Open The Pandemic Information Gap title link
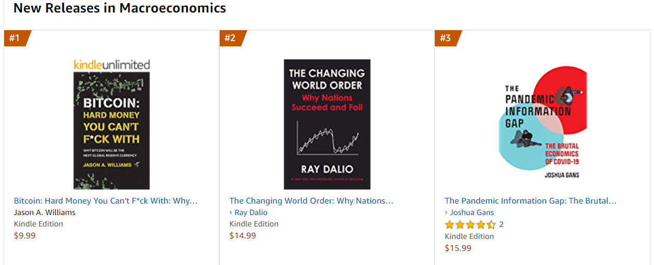The height and width of the screenshot is (265, 654). click(531, 201)
